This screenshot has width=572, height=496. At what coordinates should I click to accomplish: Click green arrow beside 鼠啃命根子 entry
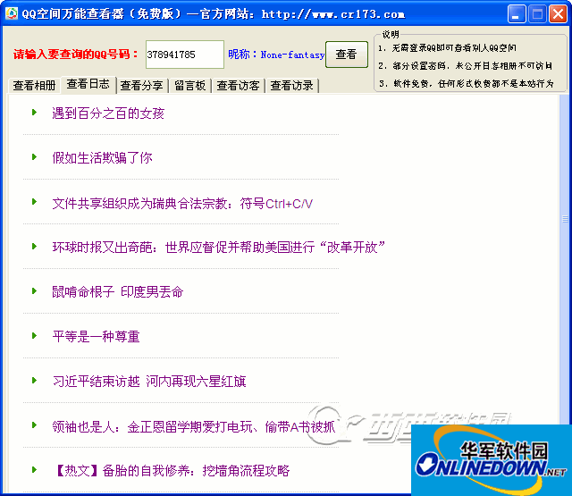coord(34,291)
